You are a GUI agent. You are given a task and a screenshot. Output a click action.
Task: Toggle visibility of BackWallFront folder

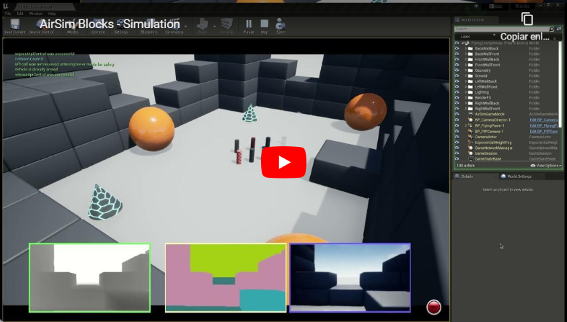(457, 54)
